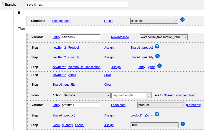Viewport: 204px width, 130px height.
Task: Click Assign link in Shared.product step
Action: click(109, 115)
